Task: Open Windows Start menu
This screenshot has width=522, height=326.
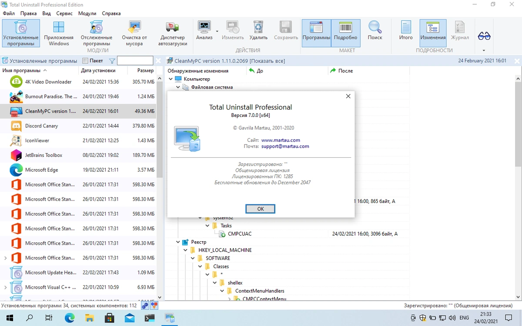Action: [x=10, y=318]
